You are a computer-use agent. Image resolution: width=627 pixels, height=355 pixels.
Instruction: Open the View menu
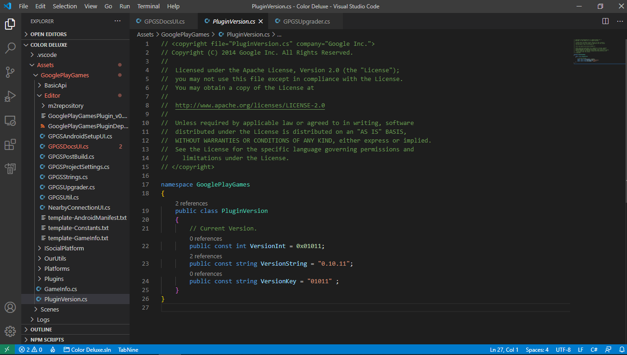pyautogui.click(x=91, y=6)
